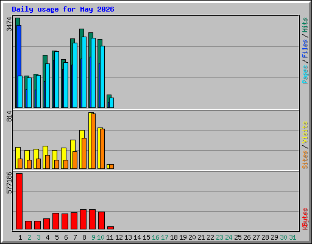Click the 3474 hits axis value
The width and height of the screenshot is (312, 244).
[x=9, y=24]
